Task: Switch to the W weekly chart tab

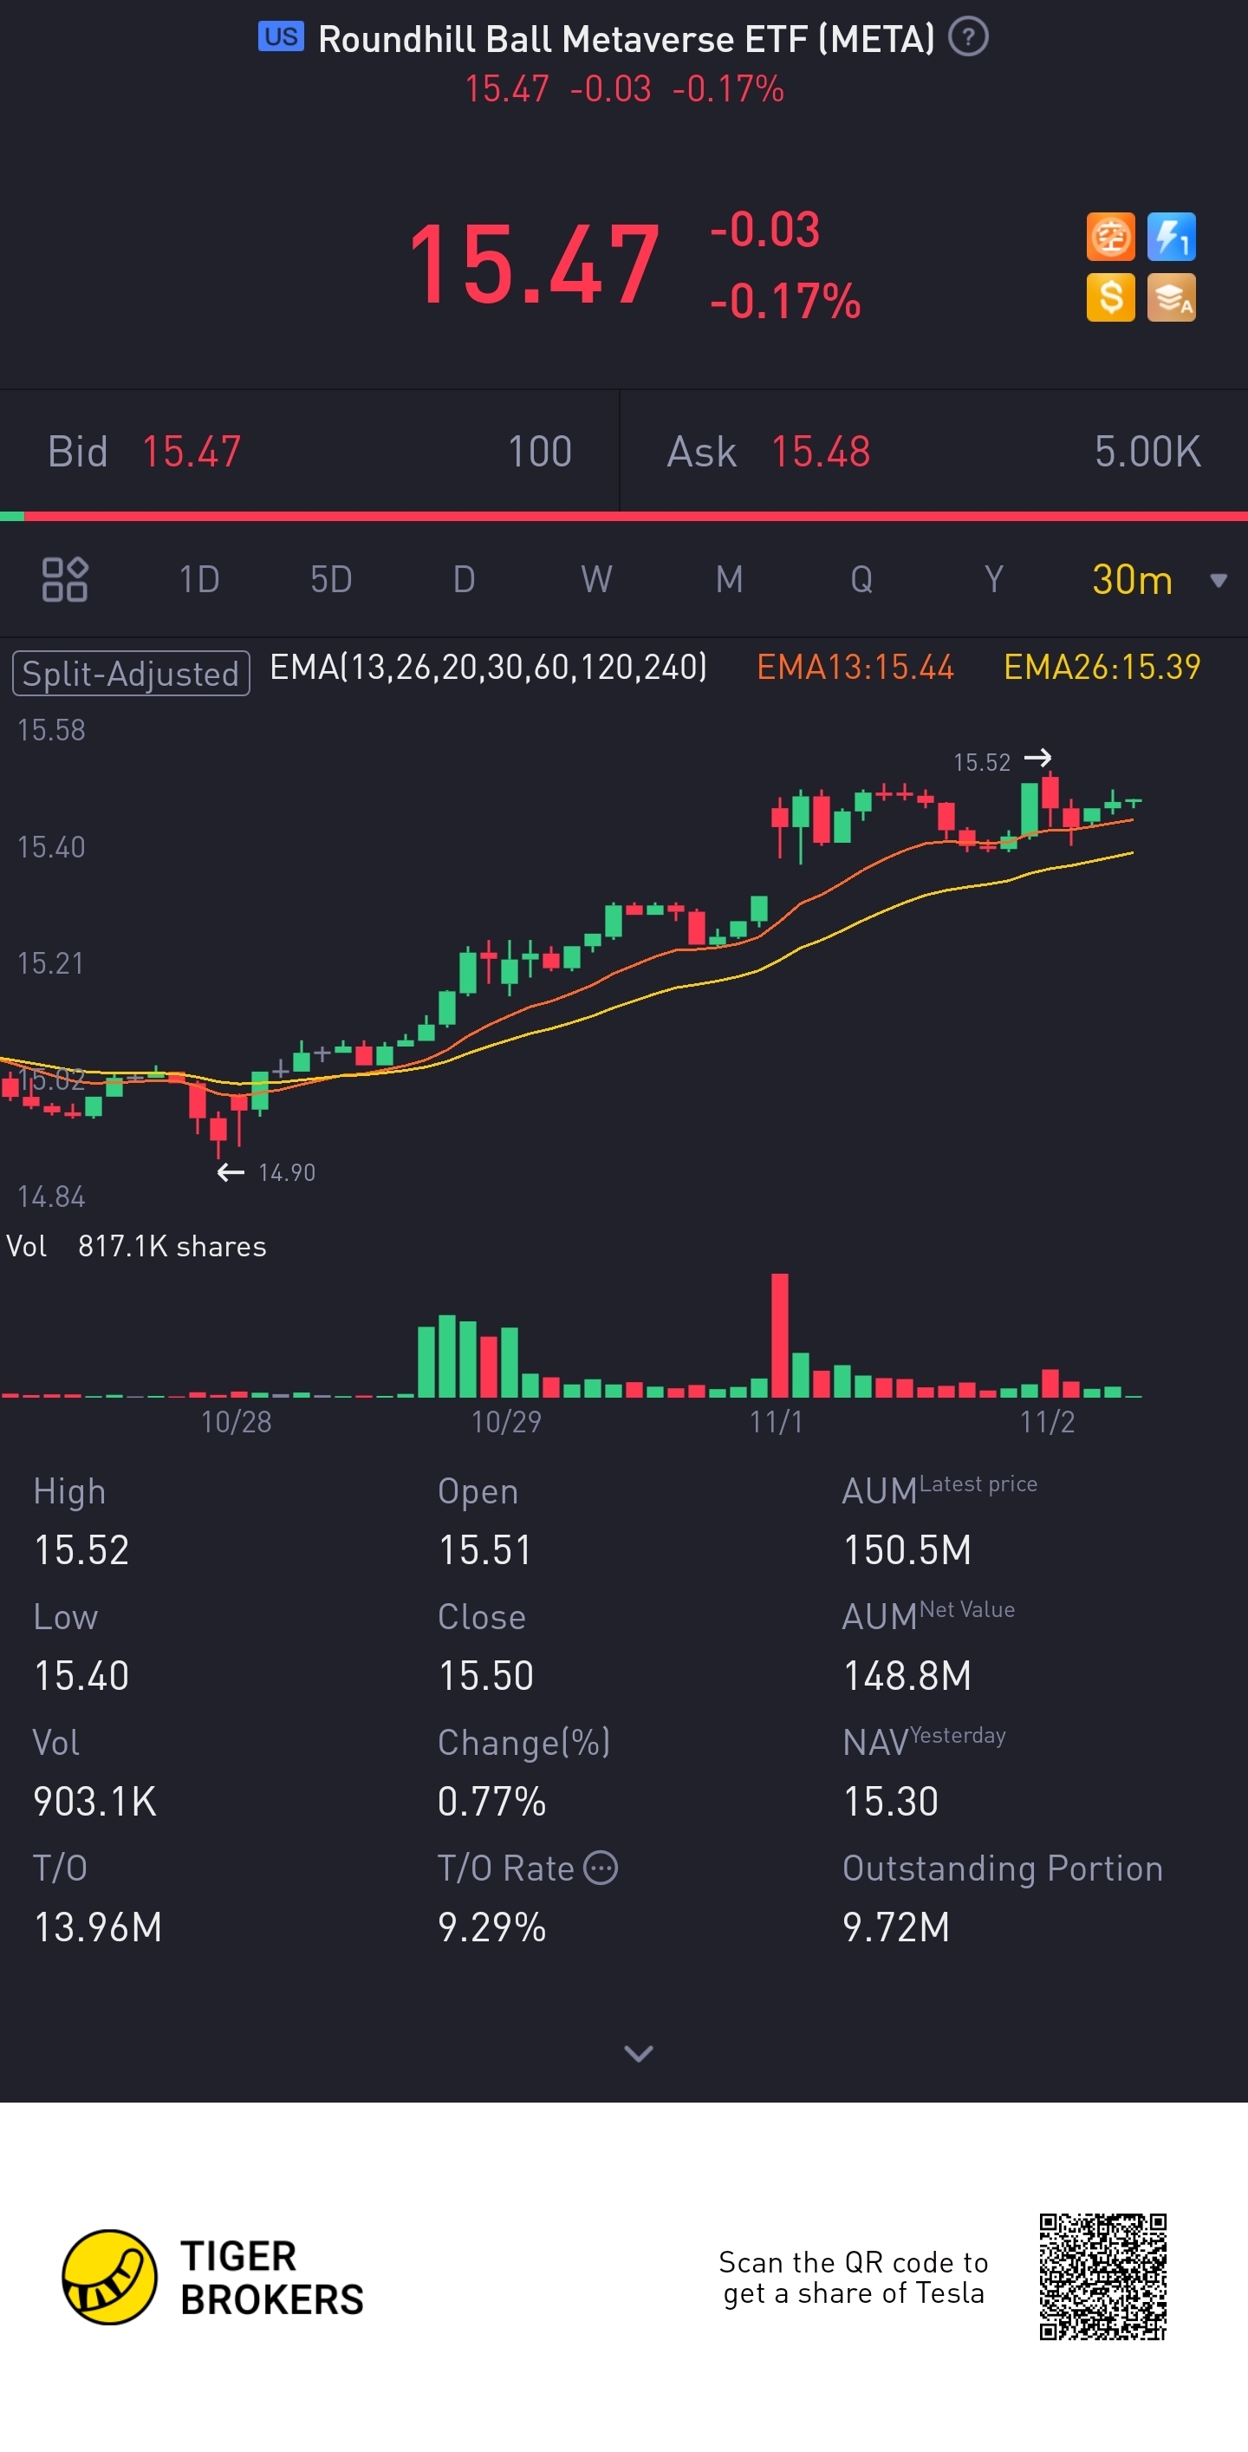Action: pyautogui.click(x=596, y=578)
